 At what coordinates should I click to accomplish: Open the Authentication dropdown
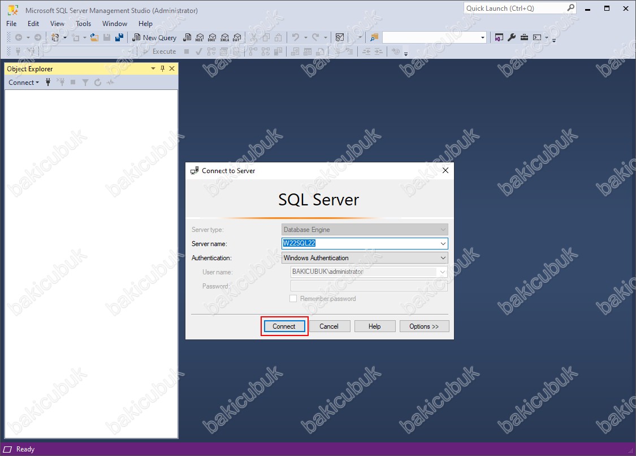(x=443, y=258)
